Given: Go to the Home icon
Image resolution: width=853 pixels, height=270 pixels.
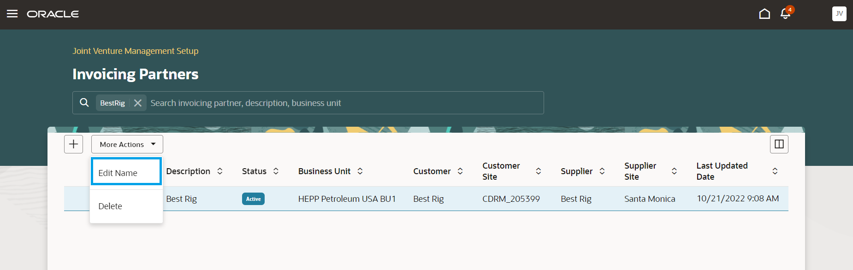Looking at the screenshot, I should tap(764, 14).
